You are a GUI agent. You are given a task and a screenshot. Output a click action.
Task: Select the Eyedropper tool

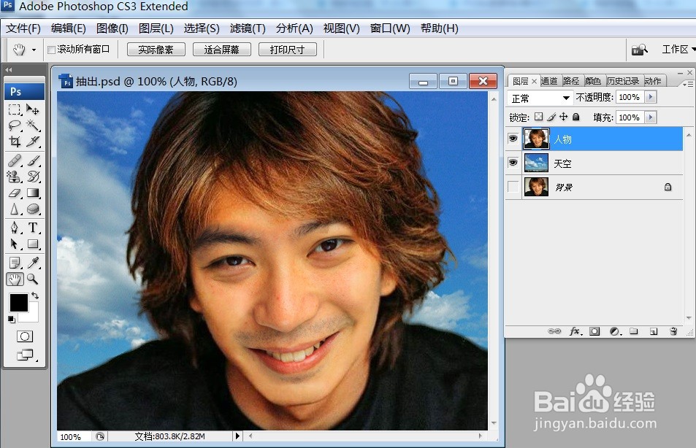pos(32,263)
